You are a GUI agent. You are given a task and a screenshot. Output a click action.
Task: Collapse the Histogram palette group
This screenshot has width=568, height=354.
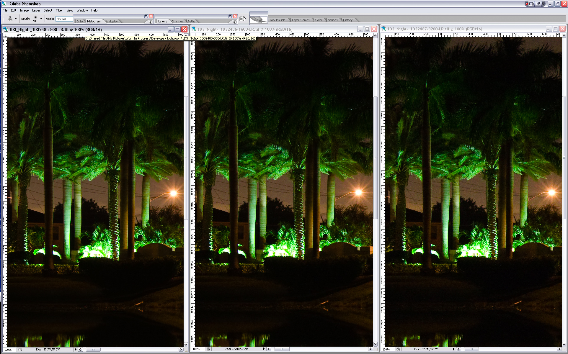coord(146,16)
